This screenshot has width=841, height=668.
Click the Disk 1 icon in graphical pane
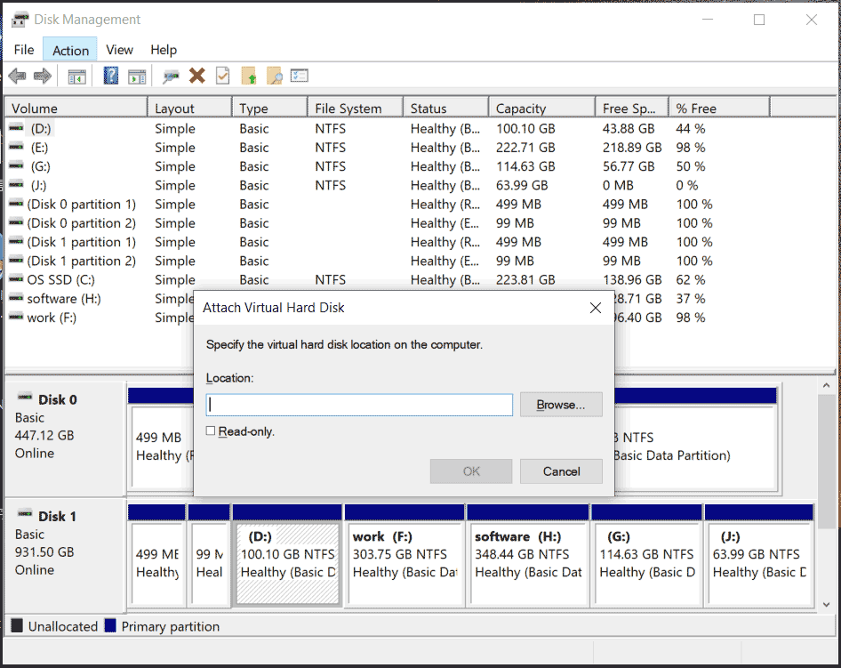tap(25, 514)
